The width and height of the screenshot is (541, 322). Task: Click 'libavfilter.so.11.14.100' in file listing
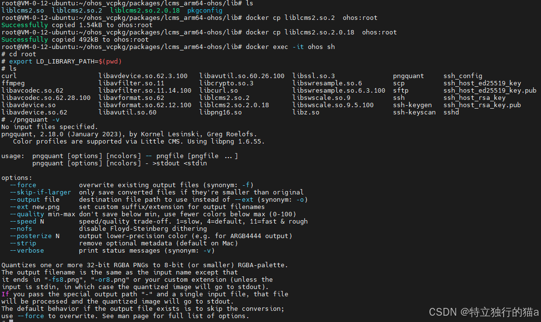[145, 90]
